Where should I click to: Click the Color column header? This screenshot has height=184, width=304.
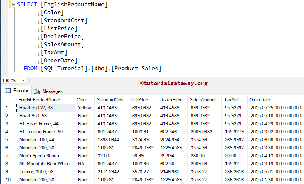tap(85, 100)
